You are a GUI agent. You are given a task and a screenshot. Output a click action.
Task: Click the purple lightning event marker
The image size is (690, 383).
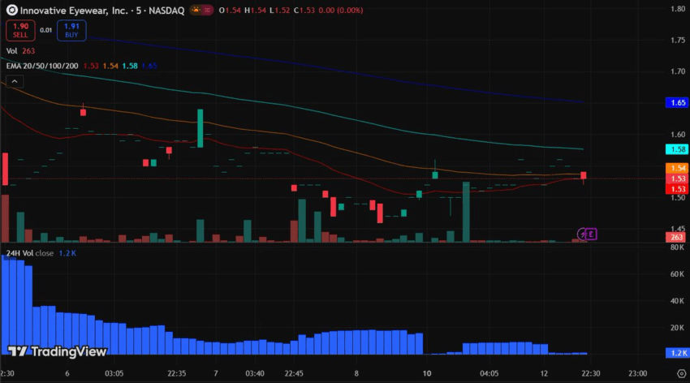[x=581, y=234]
